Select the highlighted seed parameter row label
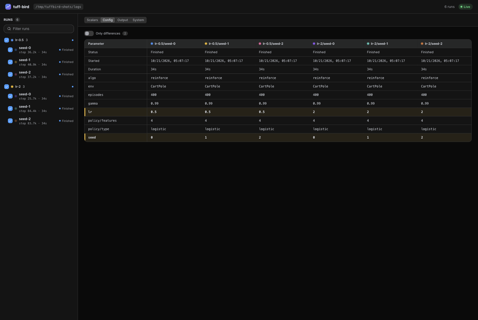This screenshot has width=478, height=320. [x=92, y=137]
